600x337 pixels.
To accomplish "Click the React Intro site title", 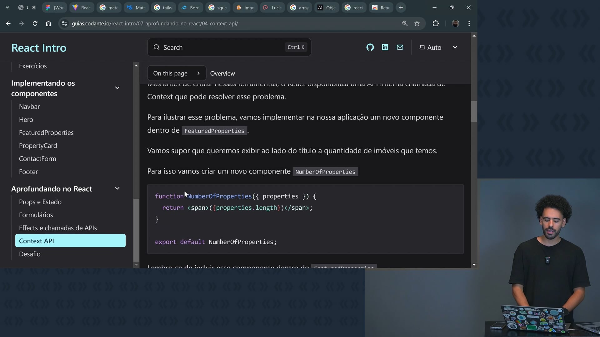I will 39,48.
